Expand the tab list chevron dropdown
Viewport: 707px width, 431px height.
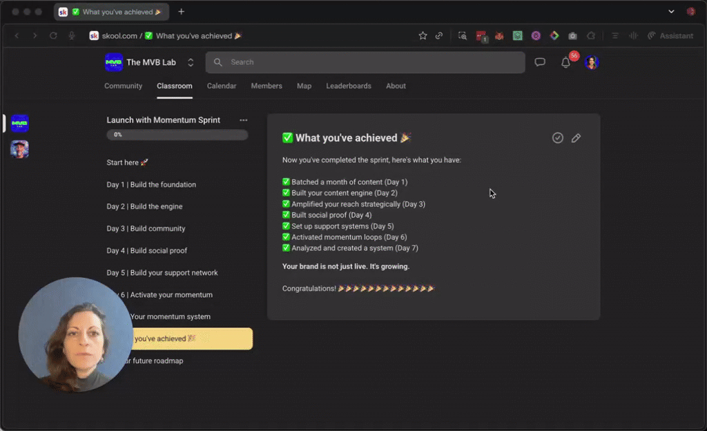click(671, 12)
